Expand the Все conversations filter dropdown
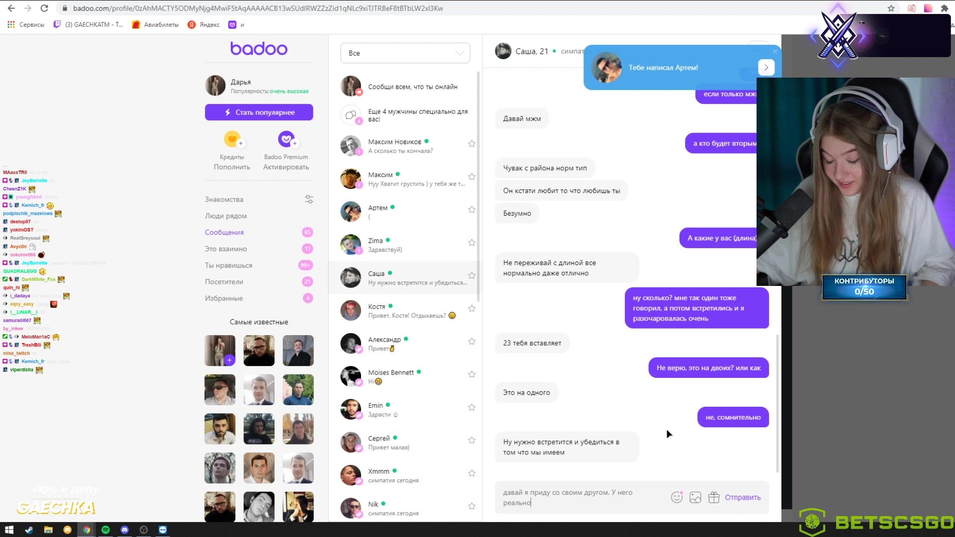 coord(405,53)
